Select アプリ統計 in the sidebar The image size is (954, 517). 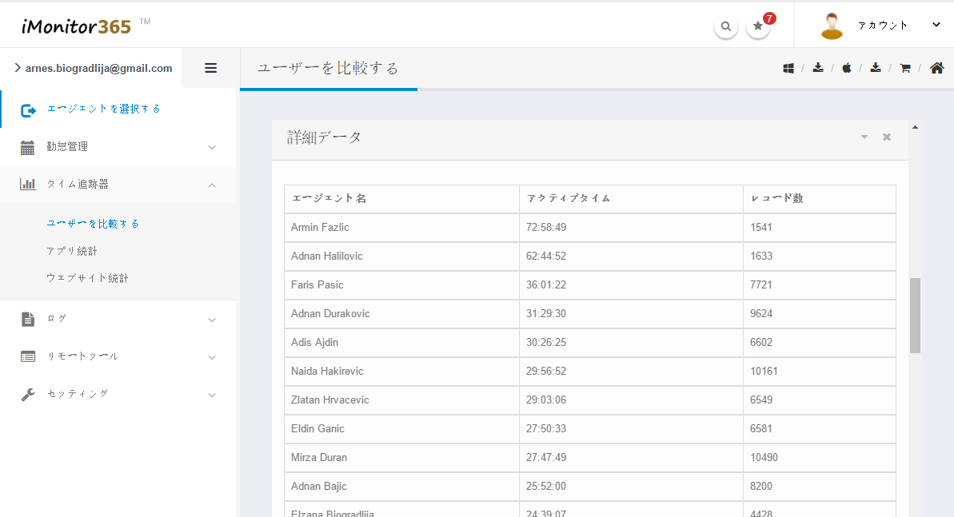[72, 251]
